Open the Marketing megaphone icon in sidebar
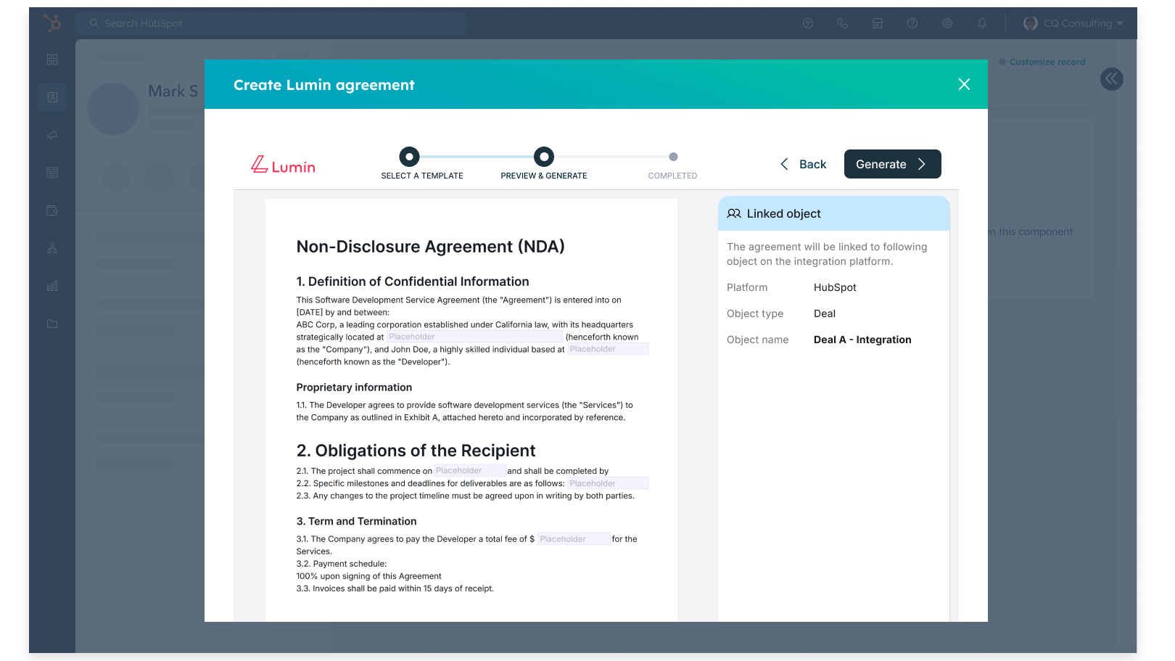The height and width of the screenshot is (661, 1175). click(x=52, y=135)
